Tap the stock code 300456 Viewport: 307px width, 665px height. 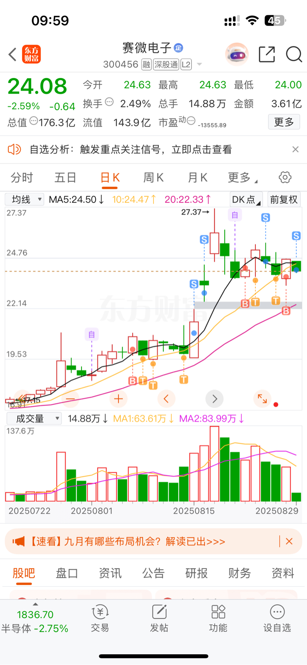[121, 64]
